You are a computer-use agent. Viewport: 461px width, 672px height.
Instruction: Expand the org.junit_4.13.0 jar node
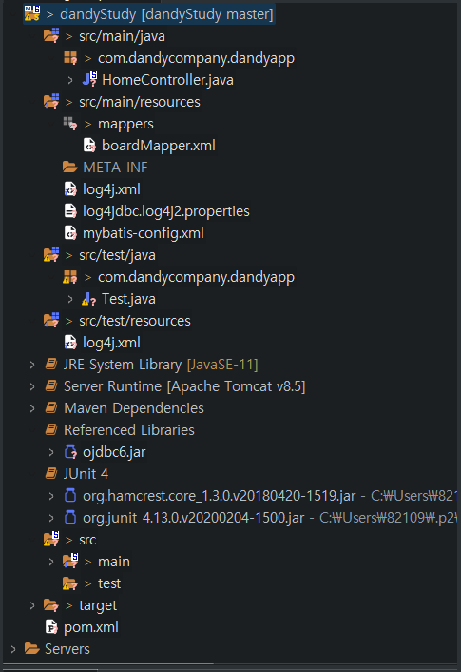pos(51,517)
